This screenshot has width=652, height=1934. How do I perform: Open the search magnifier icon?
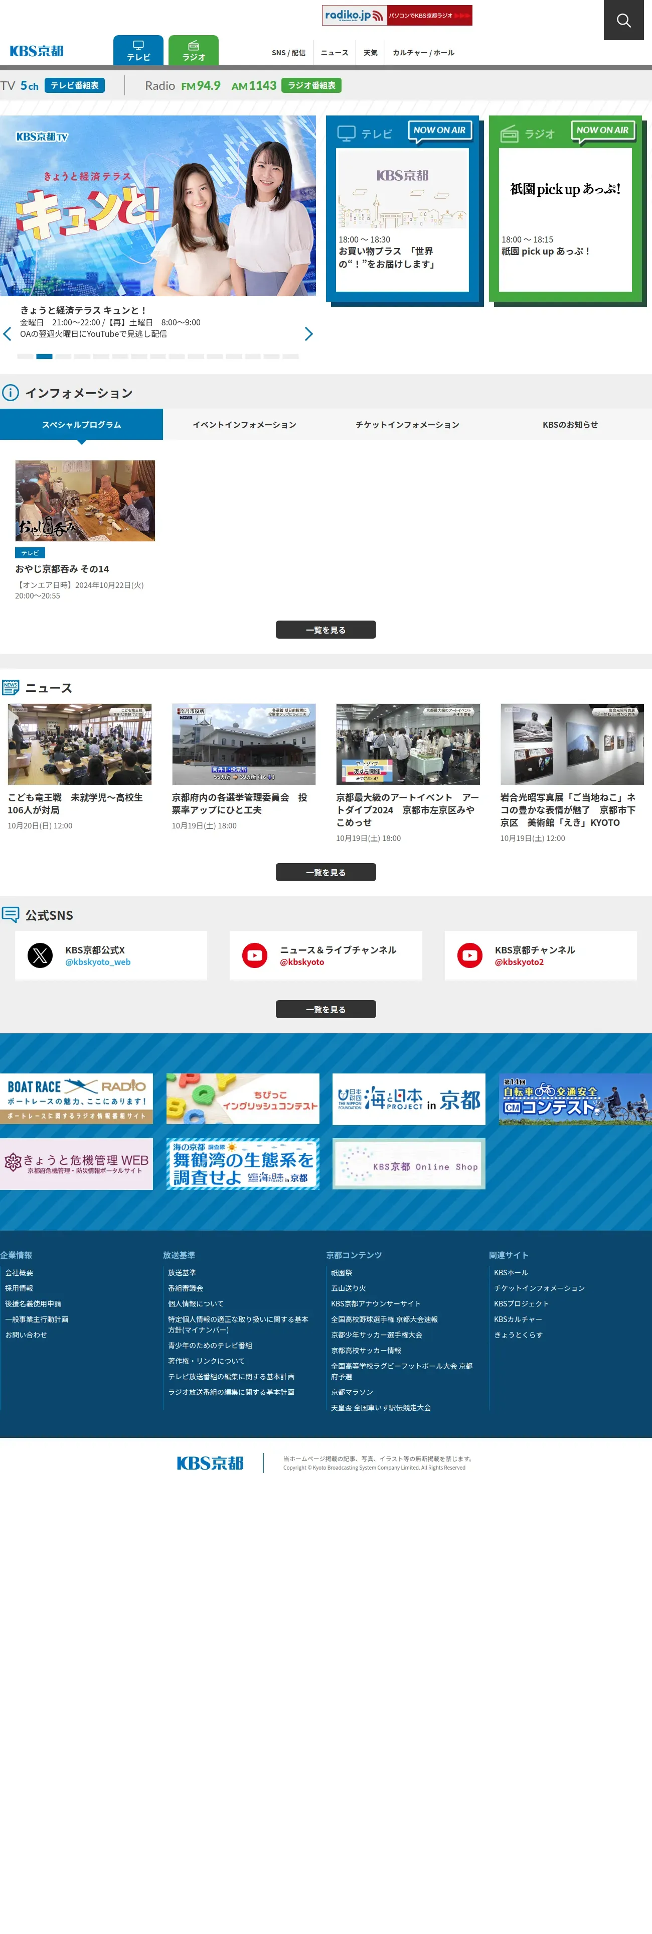pos(623,20)
